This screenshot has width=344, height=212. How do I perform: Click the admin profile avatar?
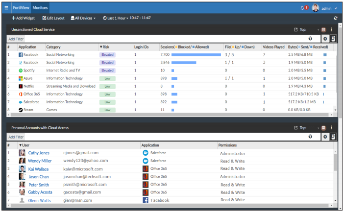(x=316, y=8)
